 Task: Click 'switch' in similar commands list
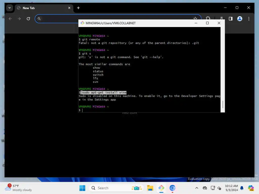coord(98,75)
